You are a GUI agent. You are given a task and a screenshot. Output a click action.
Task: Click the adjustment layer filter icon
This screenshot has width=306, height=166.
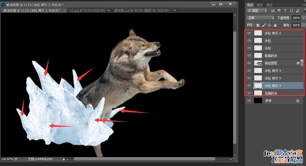pyautogui.click(x=278, y=11)
